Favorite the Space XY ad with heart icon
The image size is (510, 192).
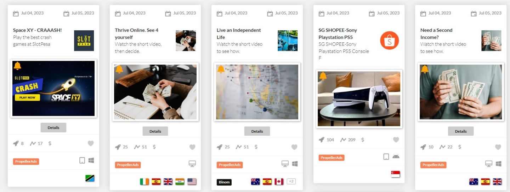(91, 143)
